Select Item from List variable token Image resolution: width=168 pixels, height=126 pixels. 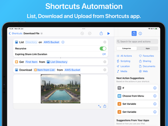click(44, 70)
